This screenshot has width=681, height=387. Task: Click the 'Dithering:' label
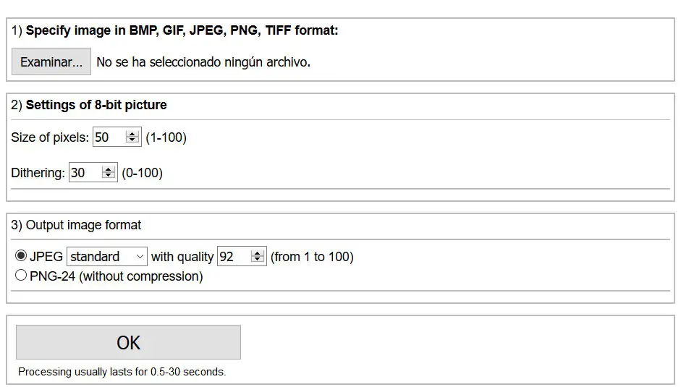click(x=38, y=173)
